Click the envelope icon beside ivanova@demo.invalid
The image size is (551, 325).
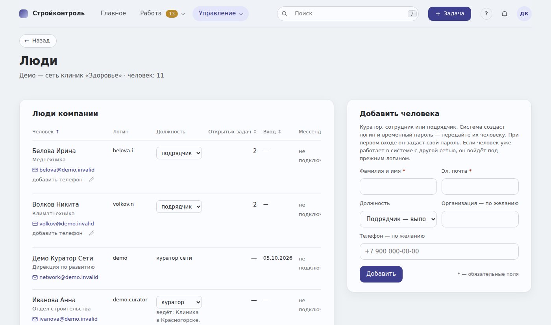tap(35, 319)
